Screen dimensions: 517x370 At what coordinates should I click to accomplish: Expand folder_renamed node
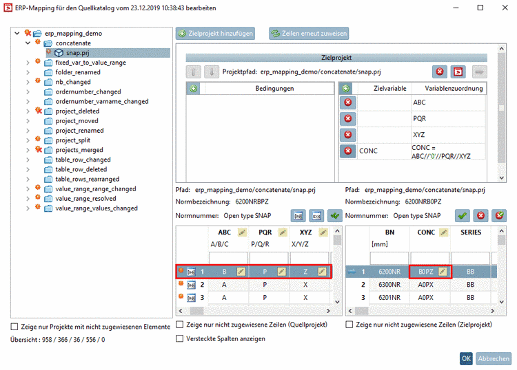click(28, 72)
